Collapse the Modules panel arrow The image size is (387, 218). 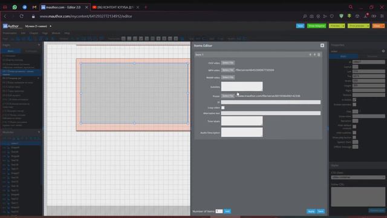tap(39, 132)
